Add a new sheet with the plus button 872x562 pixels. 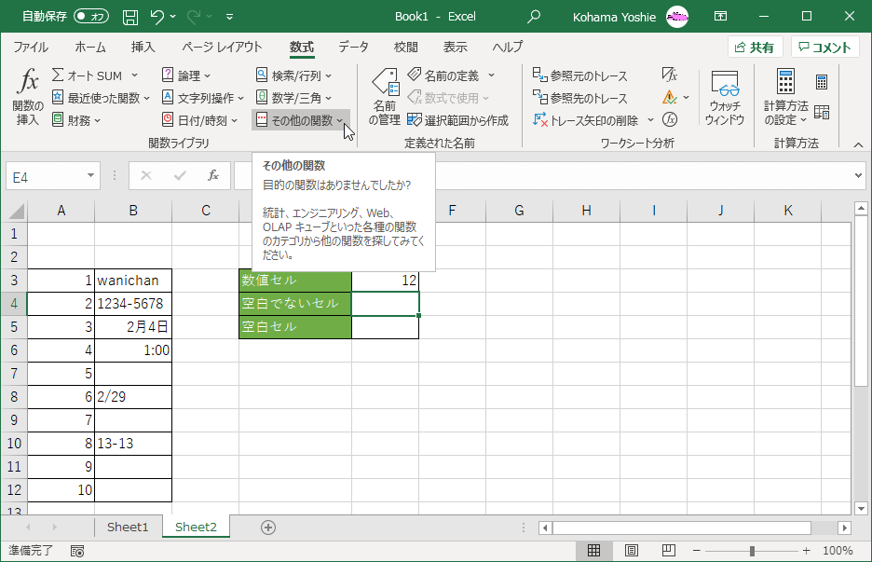tap(268, 528)
